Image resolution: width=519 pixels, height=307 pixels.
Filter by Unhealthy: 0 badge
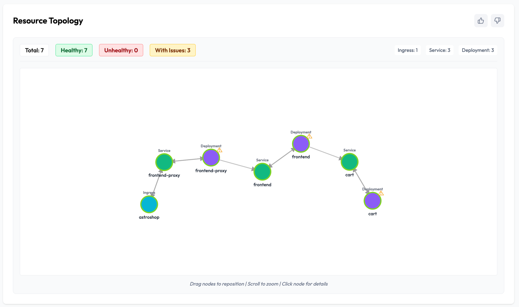tap(121, 50)
